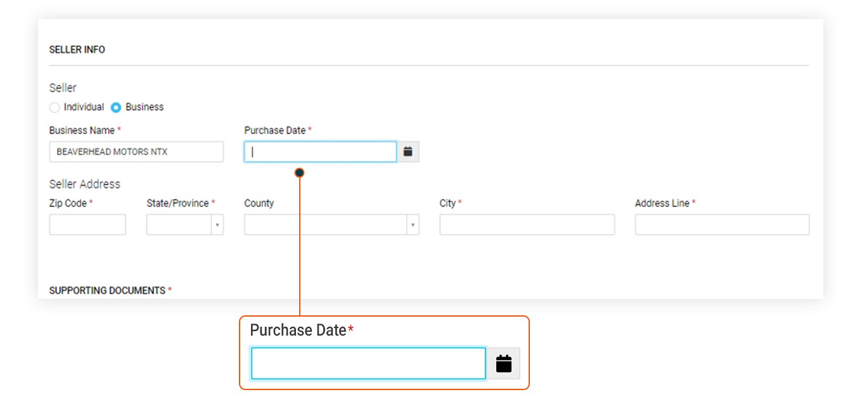Screen dimensions: 862x404
Task: Click the Zip Code input field
Action: pos(87,225)
